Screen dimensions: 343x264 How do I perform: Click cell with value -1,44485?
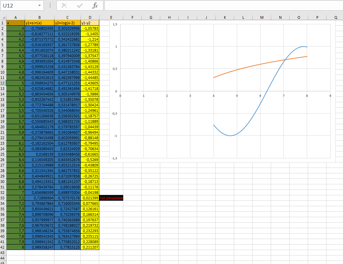point(90,78)
